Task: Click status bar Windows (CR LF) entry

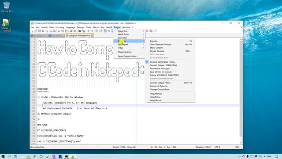Action: (203, 147)
